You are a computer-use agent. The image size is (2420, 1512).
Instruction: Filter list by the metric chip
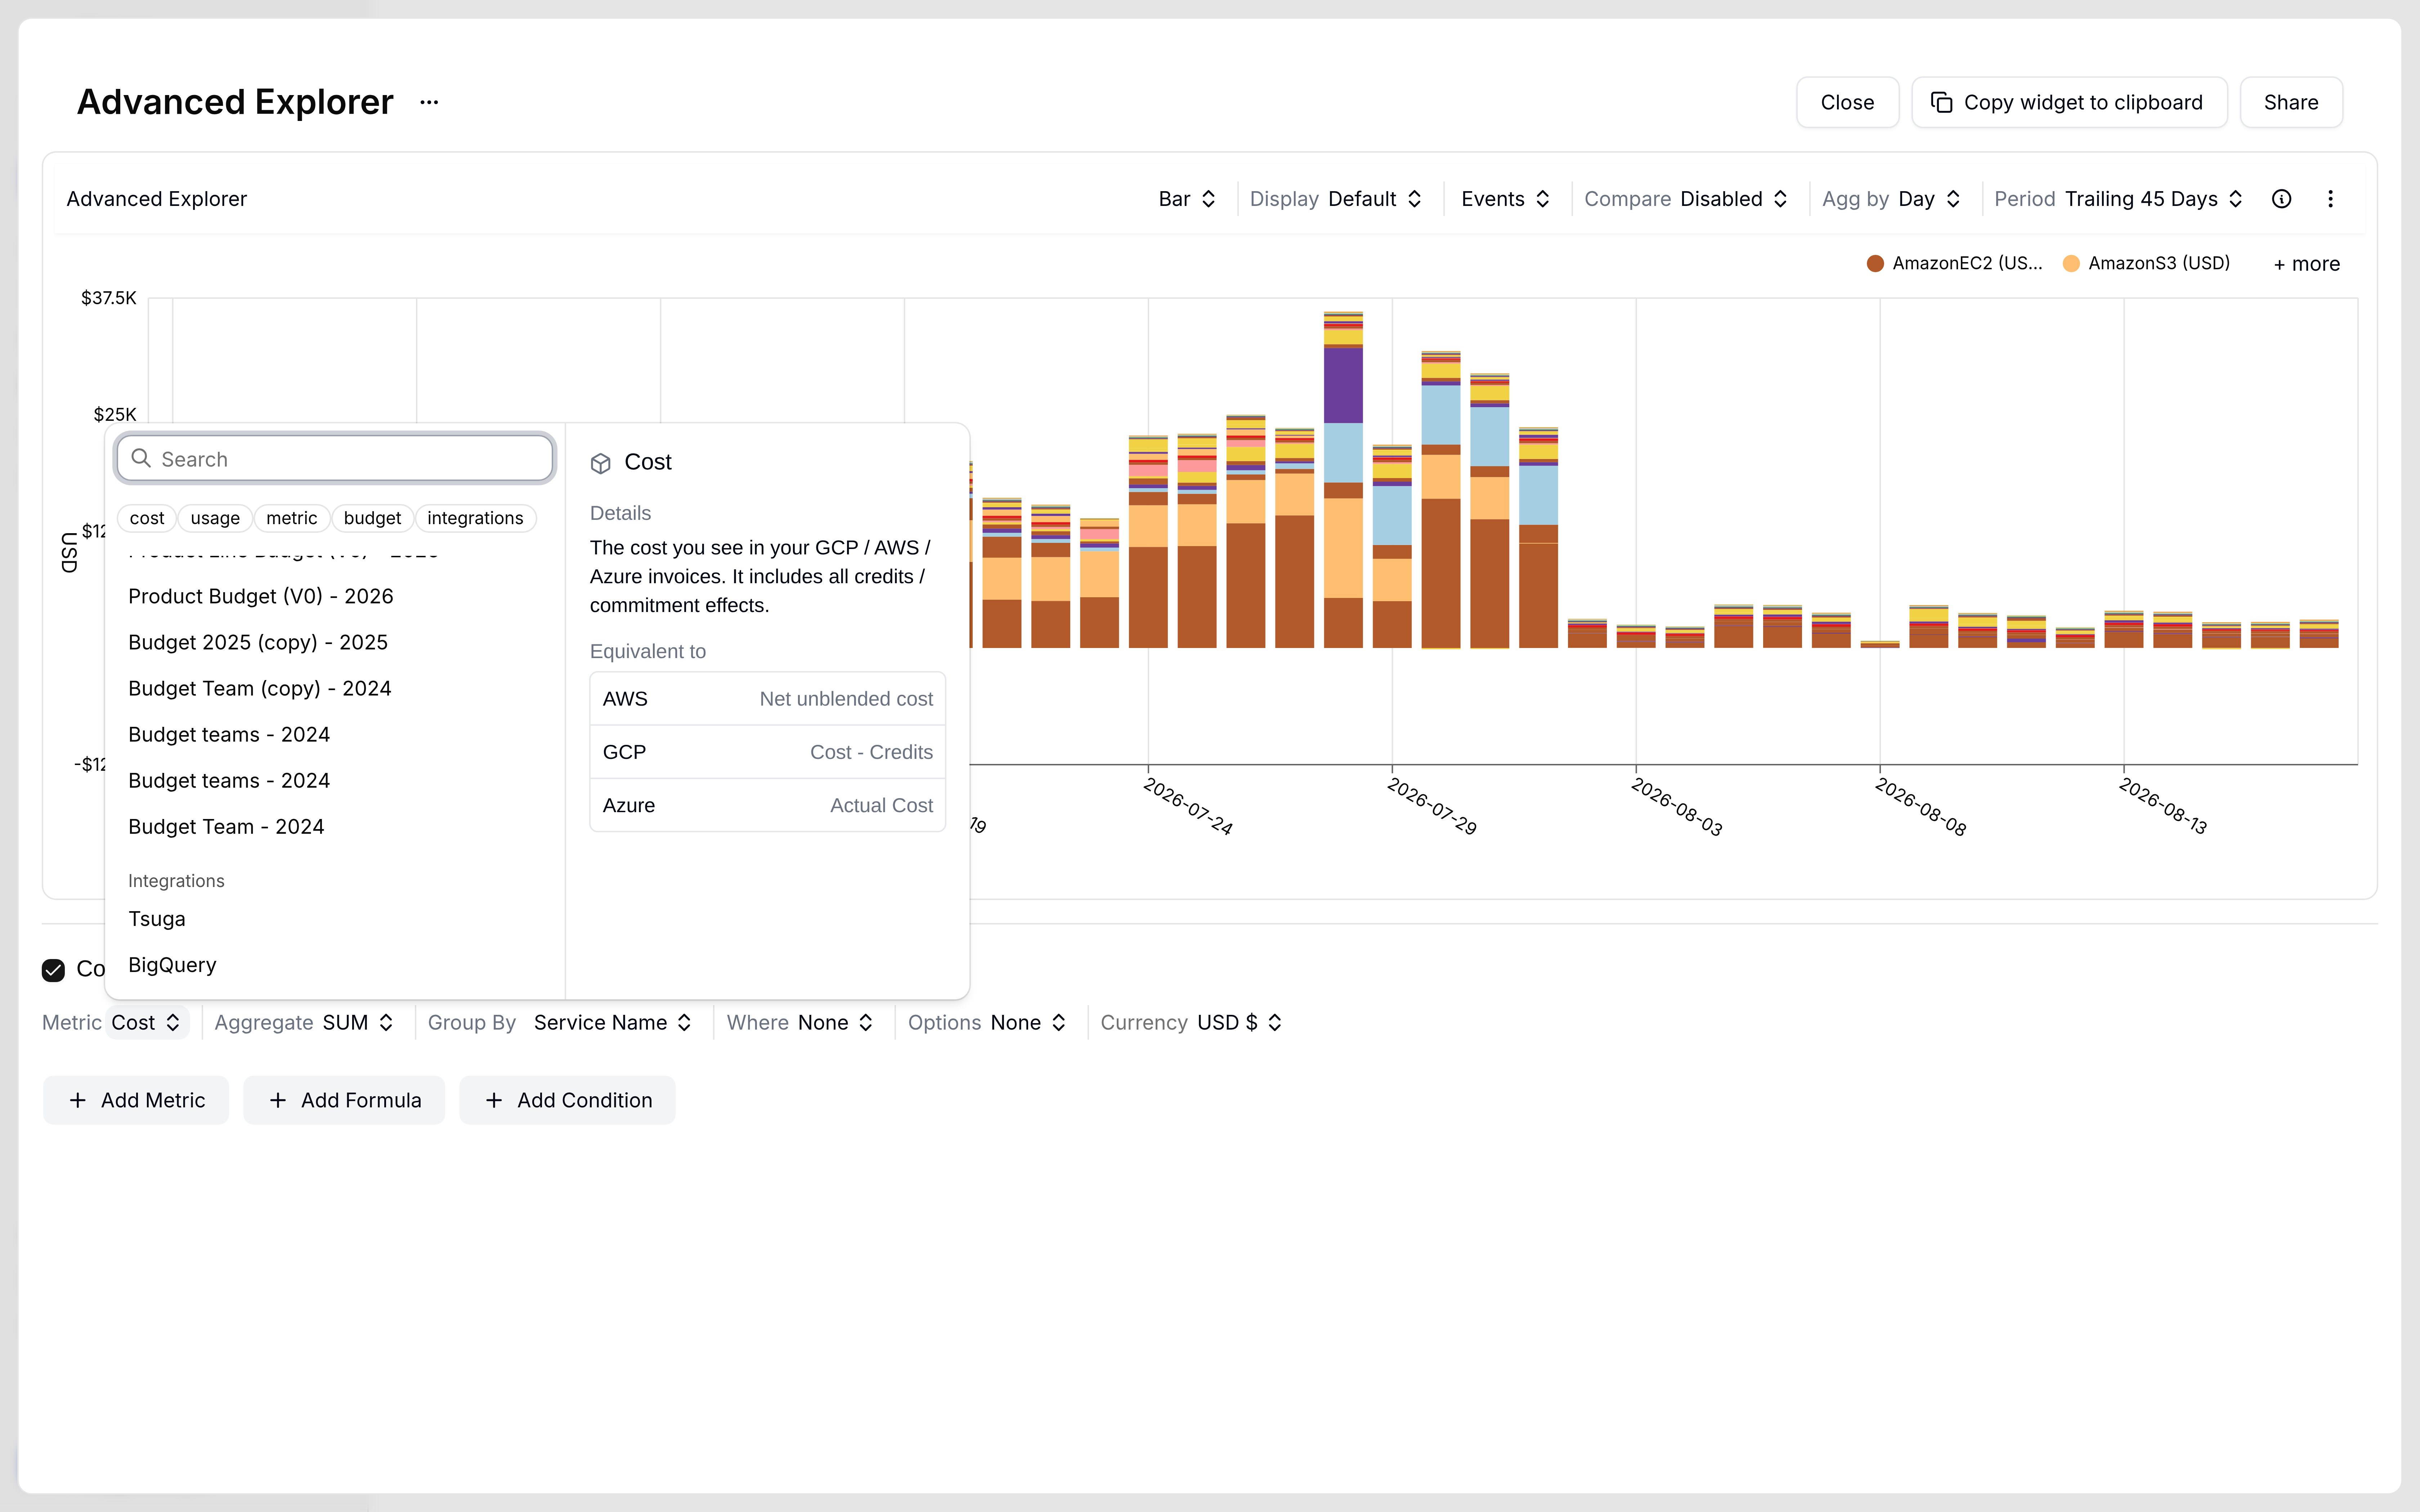292,518
